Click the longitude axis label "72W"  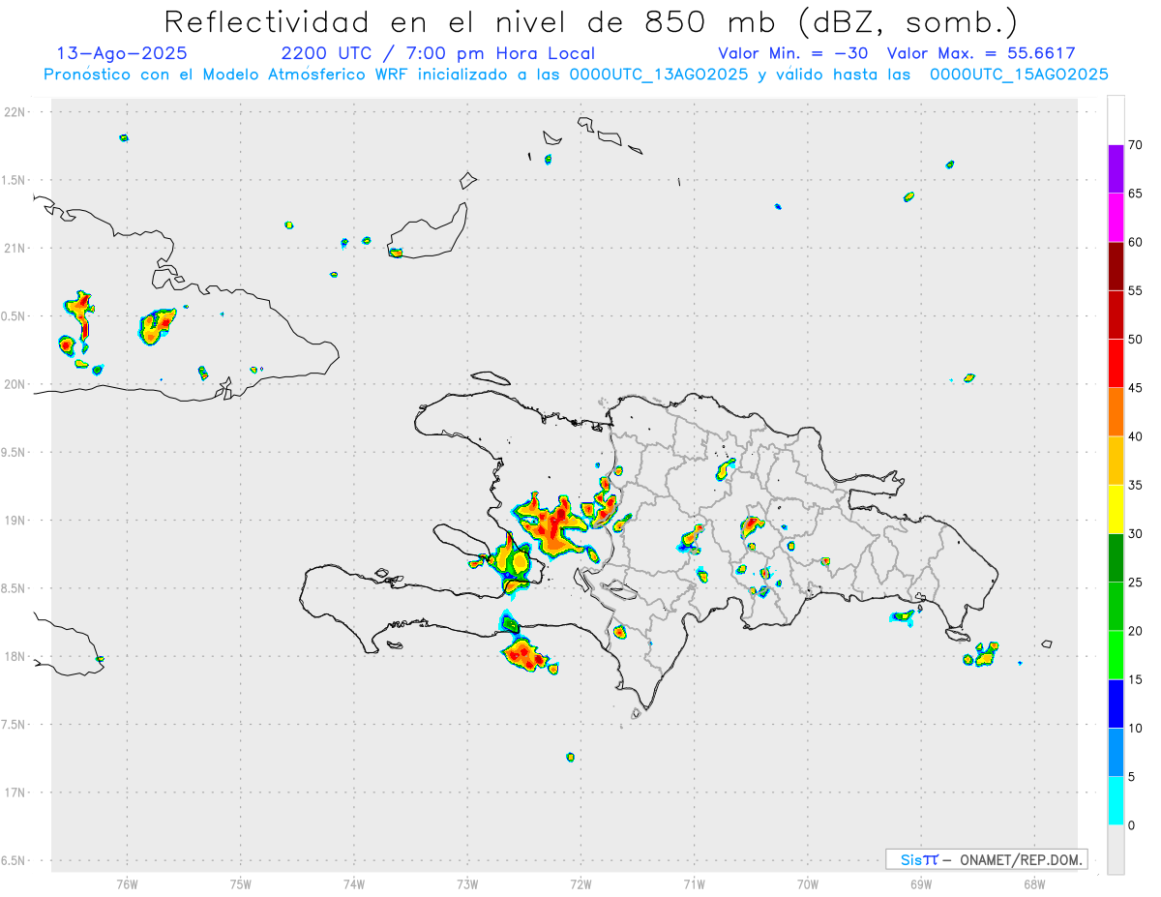(x=580, y=883)
